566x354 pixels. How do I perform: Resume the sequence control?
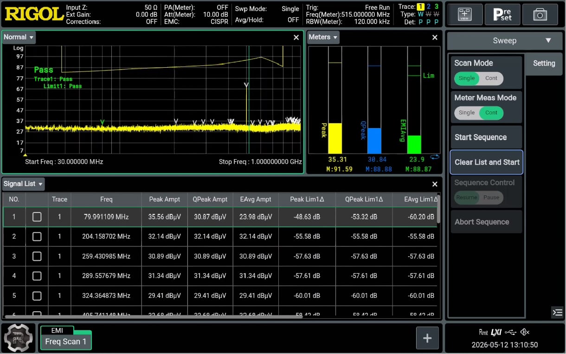click(466, 197)
